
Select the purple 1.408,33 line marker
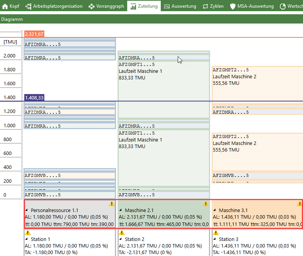pyautogui.click(x=34, y=98)
